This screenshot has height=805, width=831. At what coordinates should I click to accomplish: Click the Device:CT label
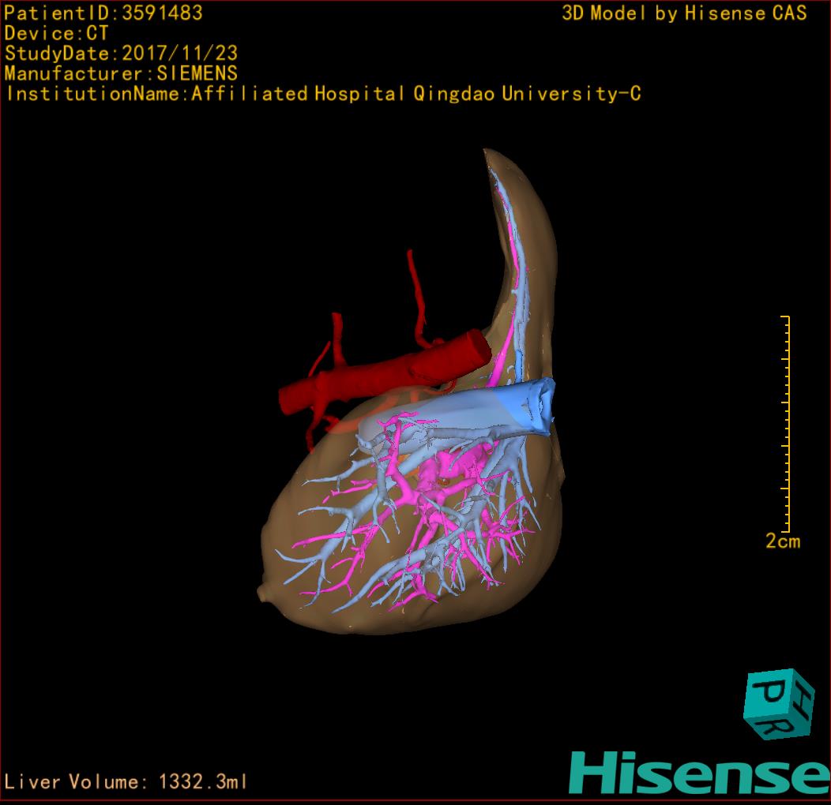click(56, 34)
